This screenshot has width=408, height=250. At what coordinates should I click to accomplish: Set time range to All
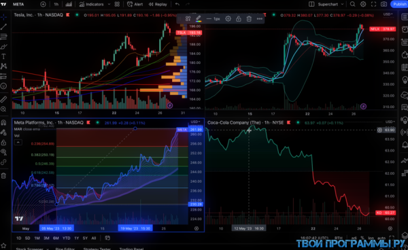[94, 238]
